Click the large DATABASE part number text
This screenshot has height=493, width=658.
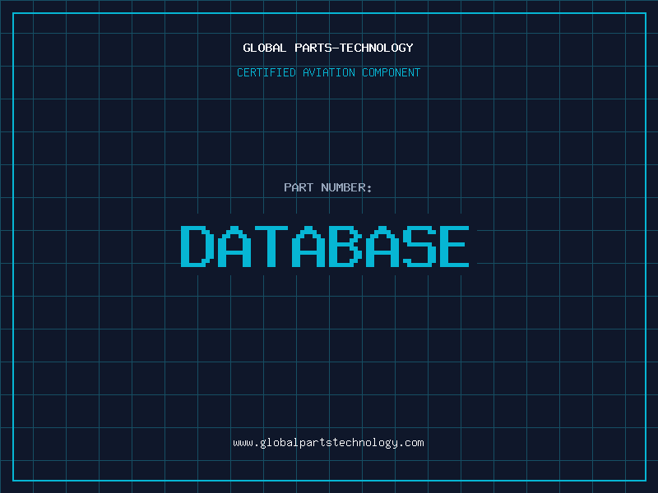pyautogui.click(x=326, y=246)
